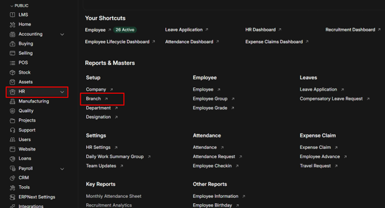Viewport: 385px width, 208px height.
Task: Click the Payroll icon in sidebar
Action: [x=12, y=169]
